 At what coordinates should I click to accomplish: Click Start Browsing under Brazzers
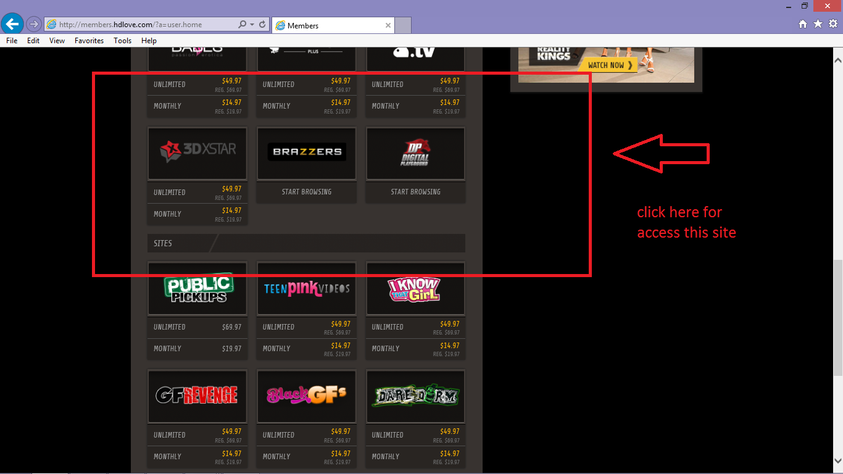(307, 192)
